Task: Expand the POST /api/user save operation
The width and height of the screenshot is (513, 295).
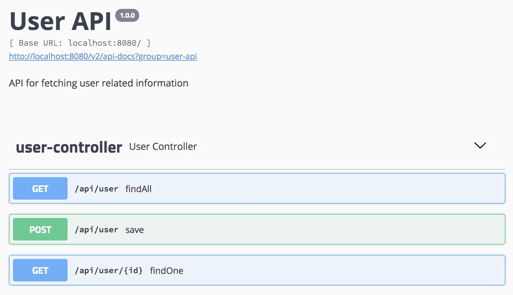Action: (256, 229)
